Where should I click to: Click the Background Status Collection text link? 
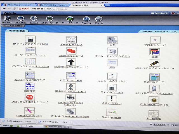[70, 104]
